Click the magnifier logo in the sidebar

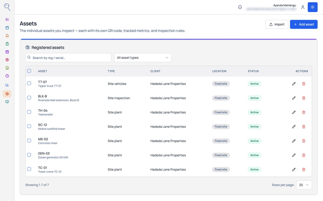click(x=7, y=7)
